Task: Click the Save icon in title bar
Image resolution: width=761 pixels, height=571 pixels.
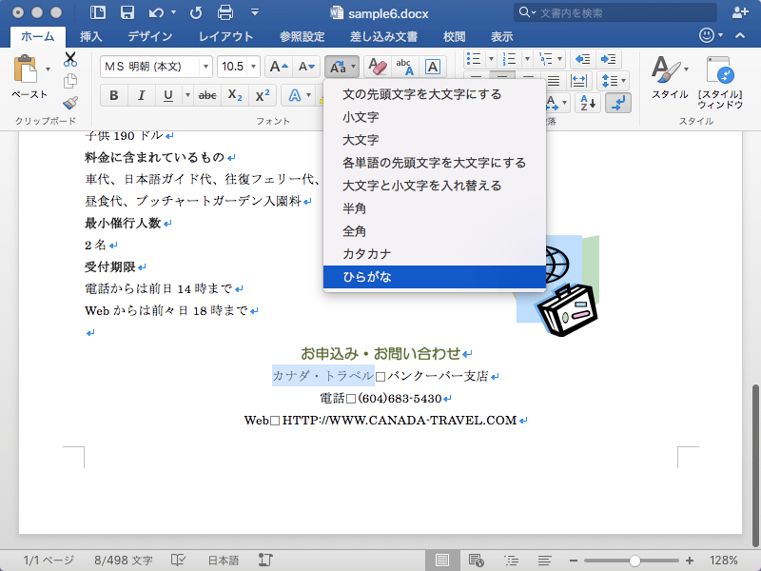Action: tap(127, 12)
